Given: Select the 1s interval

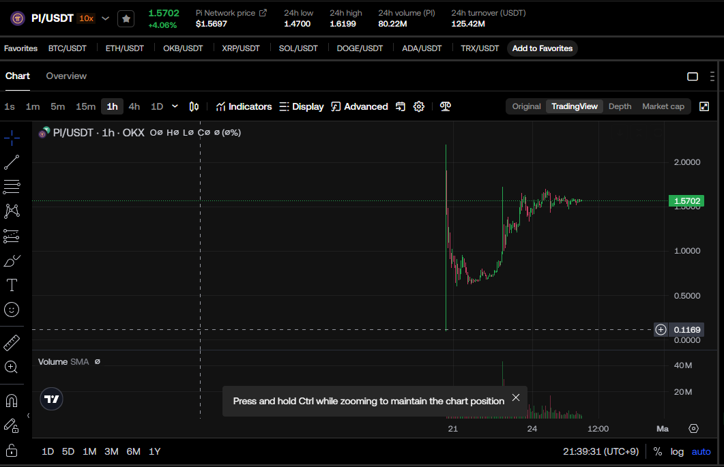Looking at the screenshot, I should pyautogui.click(x=10, y=106).
